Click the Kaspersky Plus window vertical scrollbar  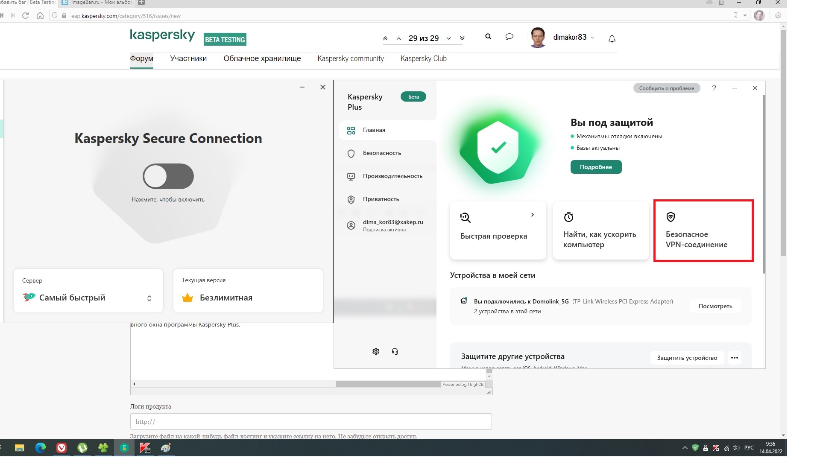click(x=764, y=184)
